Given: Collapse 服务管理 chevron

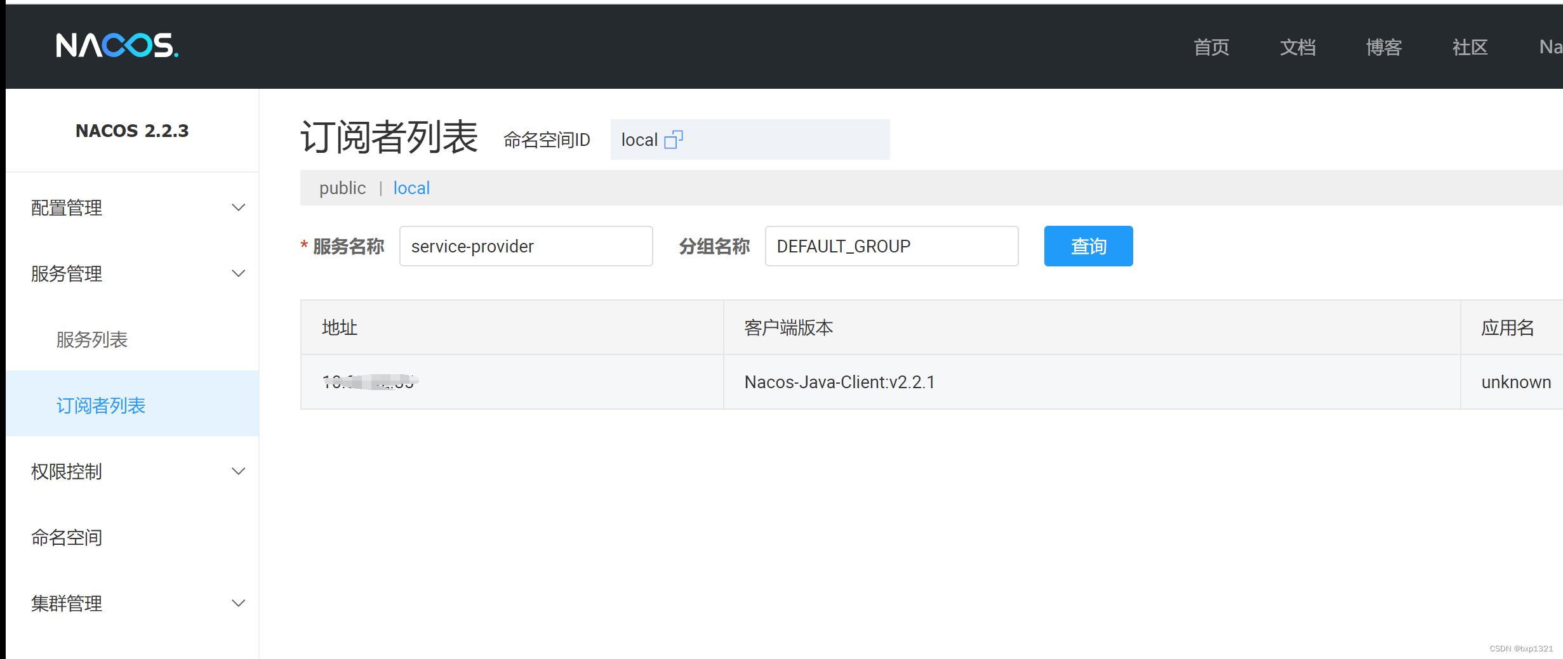Looking at the screenshot, I should point(239,273).
